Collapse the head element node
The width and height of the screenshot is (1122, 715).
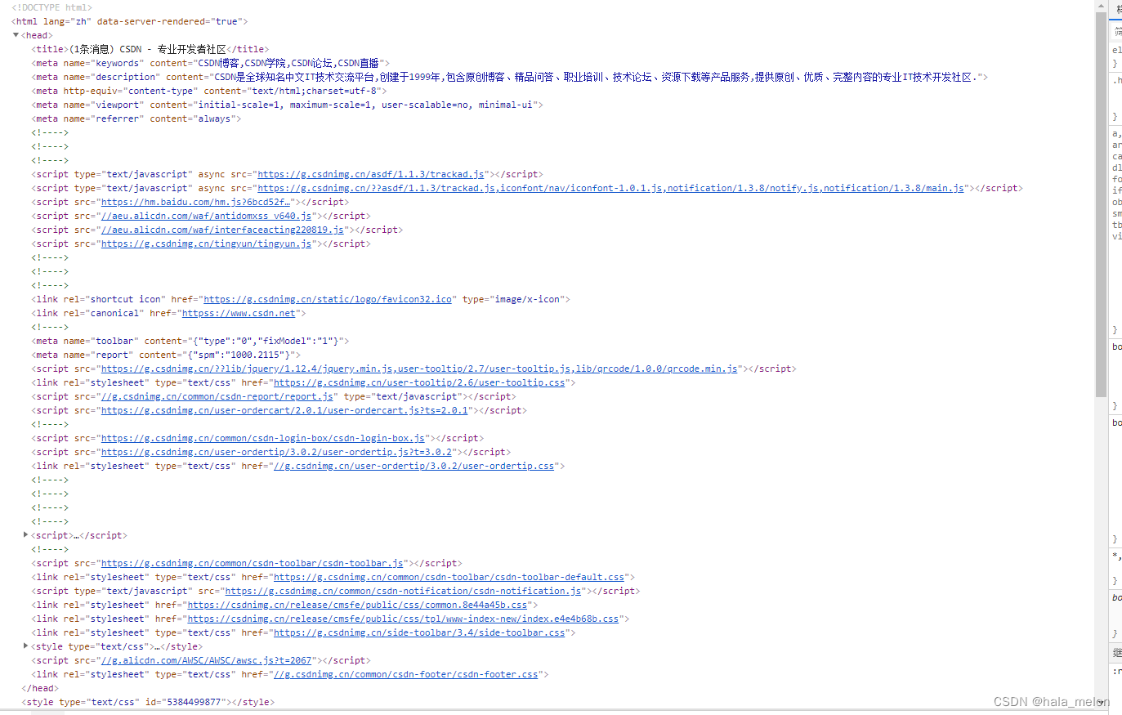(x=16, y=35)
